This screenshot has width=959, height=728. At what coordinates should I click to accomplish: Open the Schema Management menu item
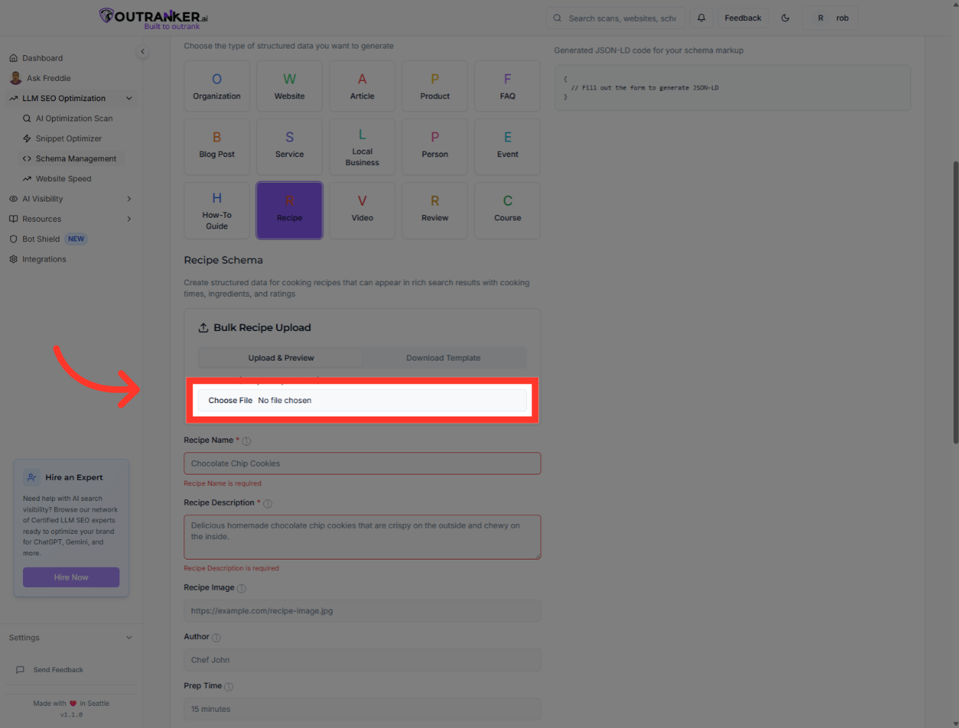click(x=76, y=158)
